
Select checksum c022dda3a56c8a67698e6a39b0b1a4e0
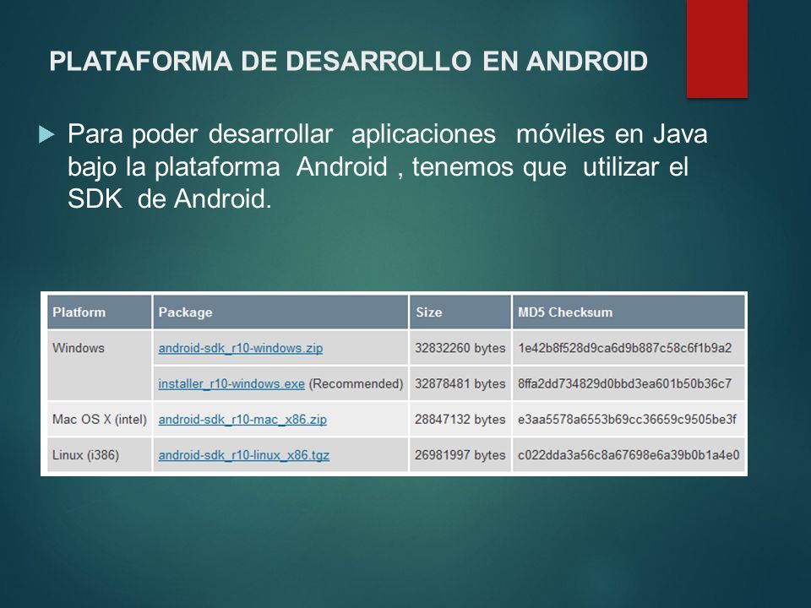click(629, 455)
